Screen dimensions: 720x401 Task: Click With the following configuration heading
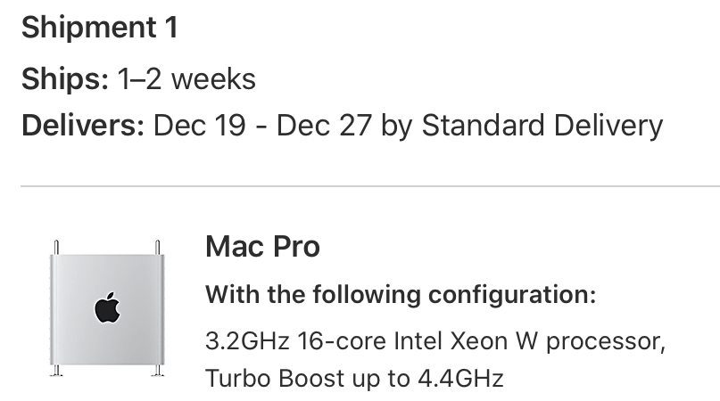click(x=401, y=295)
